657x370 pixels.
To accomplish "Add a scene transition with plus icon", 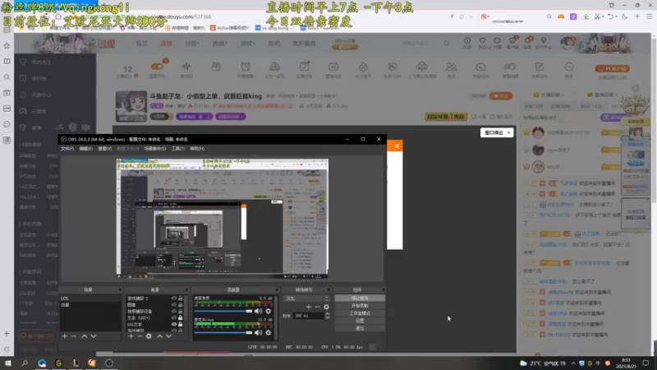I will [309, 307].
